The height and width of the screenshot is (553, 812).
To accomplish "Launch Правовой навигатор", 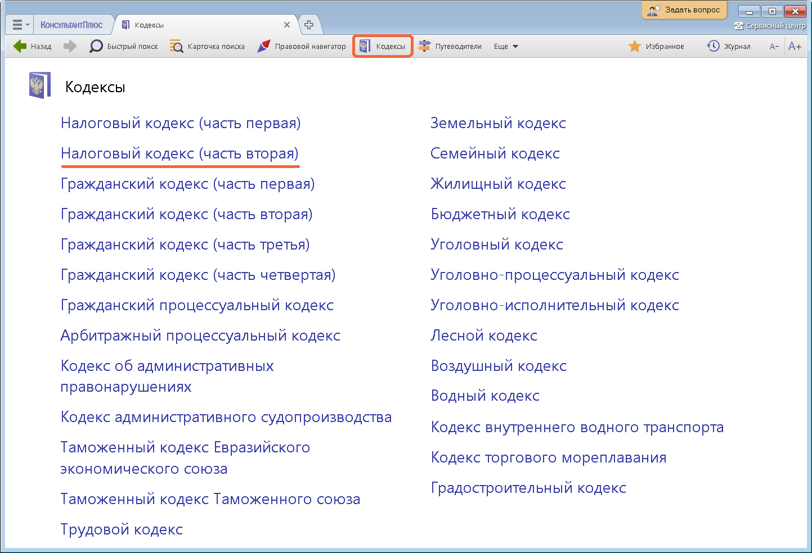I will (x=301, y=46).
